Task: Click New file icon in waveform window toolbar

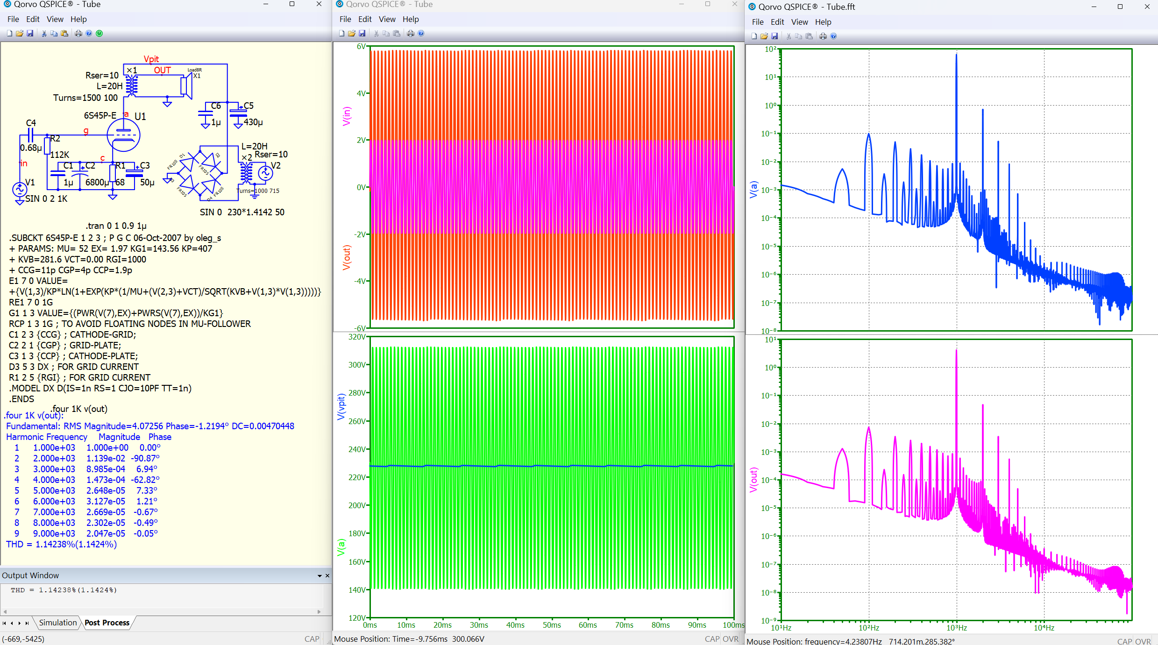Action: point(341,33)
